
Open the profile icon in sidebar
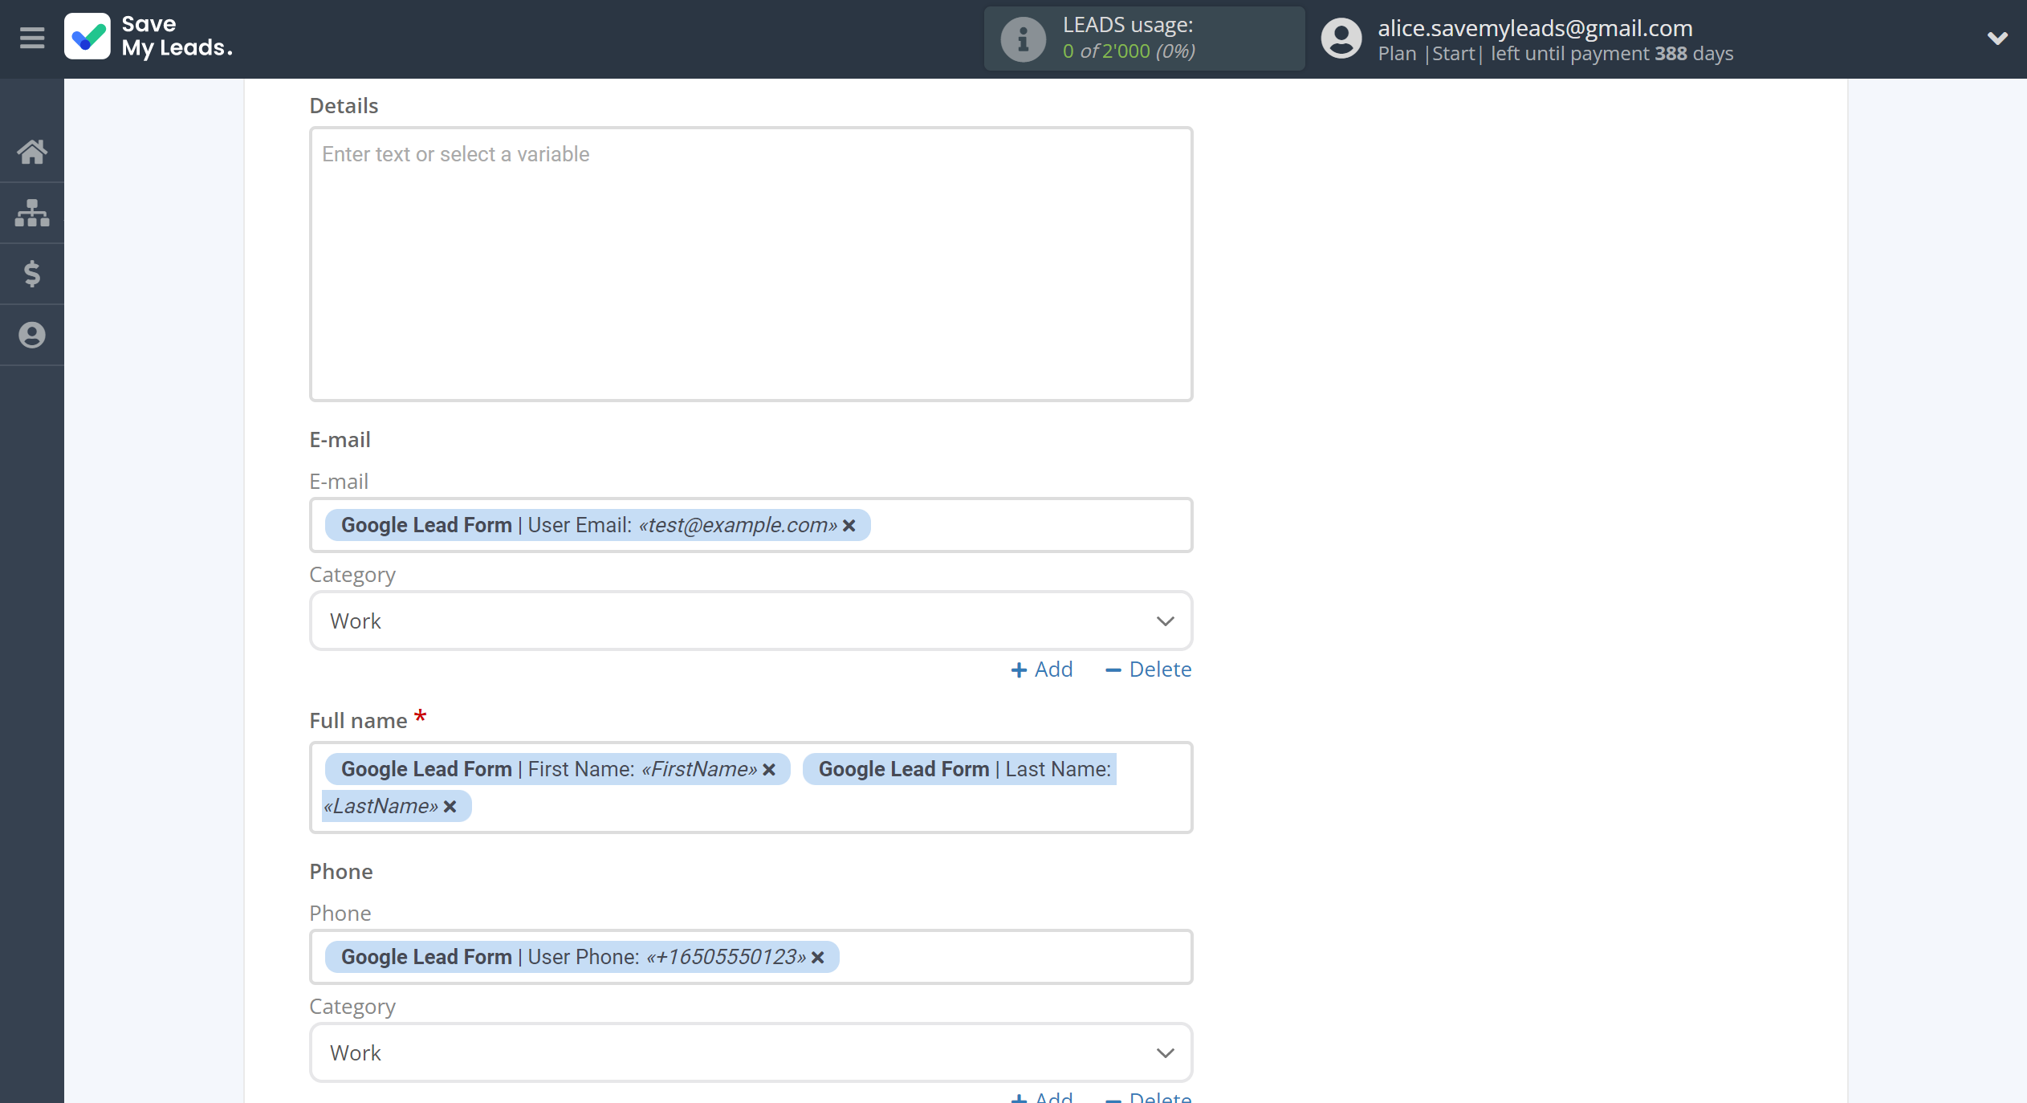pos(32,335)
